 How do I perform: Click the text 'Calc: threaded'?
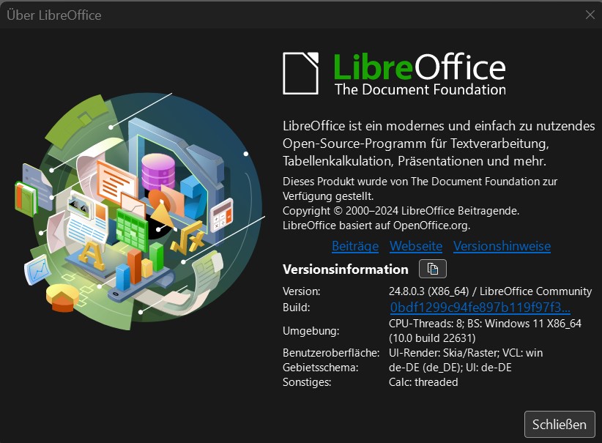(x=423, y=382)
